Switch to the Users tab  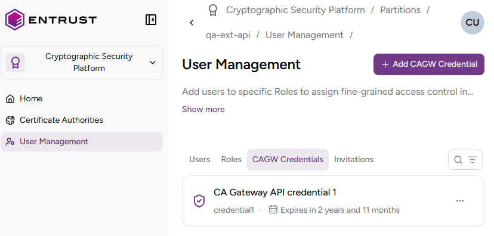[x=200, y=160]
